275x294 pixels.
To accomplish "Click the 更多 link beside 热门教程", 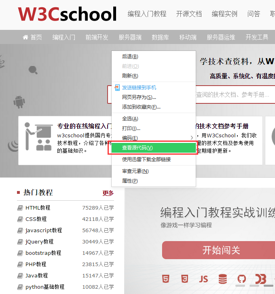I will [108, 193].
